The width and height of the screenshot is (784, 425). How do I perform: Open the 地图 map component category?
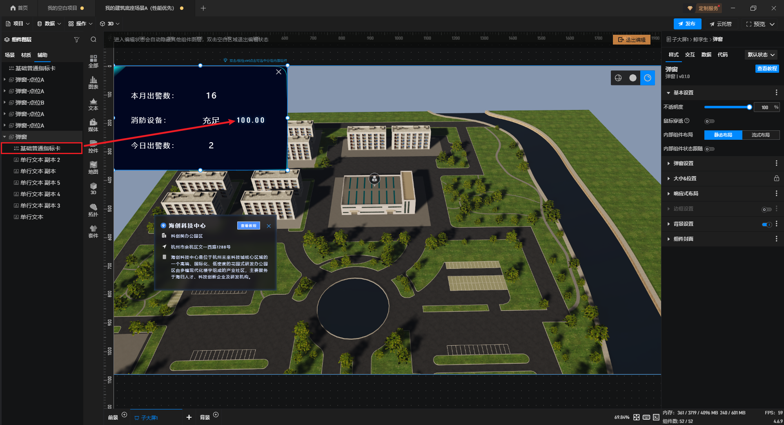[93, 168]
